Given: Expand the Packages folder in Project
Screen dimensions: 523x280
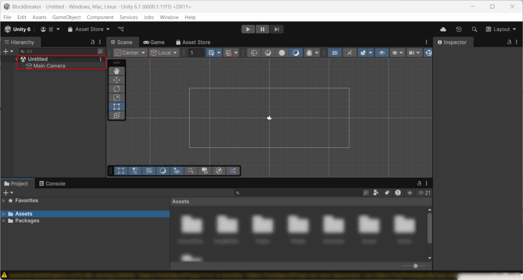Looking at the screenshot, I should pyautogui.click(x=4, y=221).
